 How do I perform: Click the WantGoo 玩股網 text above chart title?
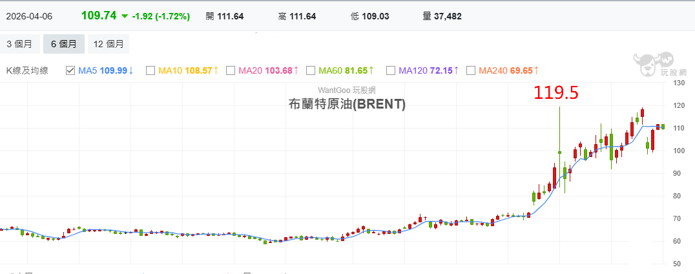(347, 90)
